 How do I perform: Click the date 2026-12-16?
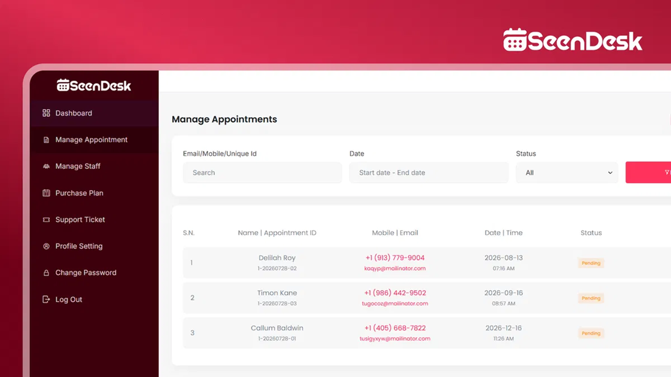(x=503, y=328)
